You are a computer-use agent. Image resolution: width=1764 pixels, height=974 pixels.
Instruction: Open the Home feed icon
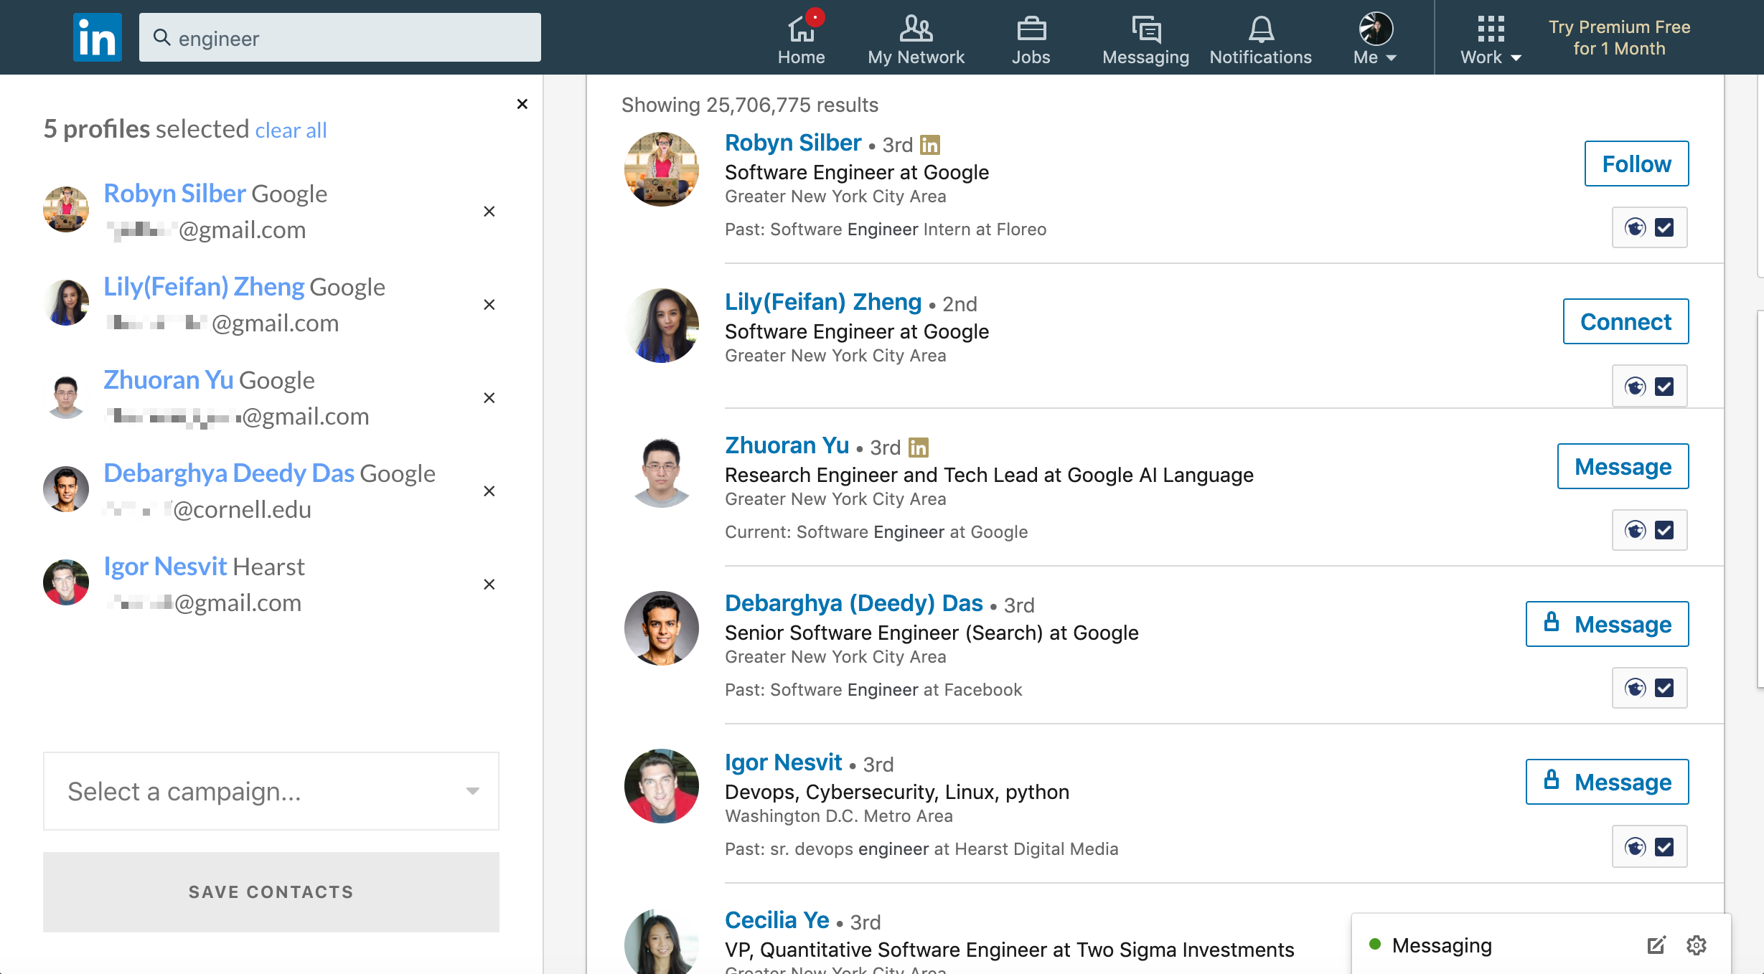(x=801, y=30)
